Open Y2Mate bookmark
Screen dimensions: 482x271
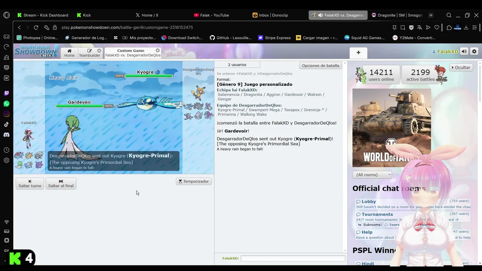(x=414, y=38)
